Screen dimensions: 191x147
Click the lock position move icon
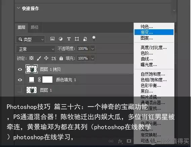point(46,58)
